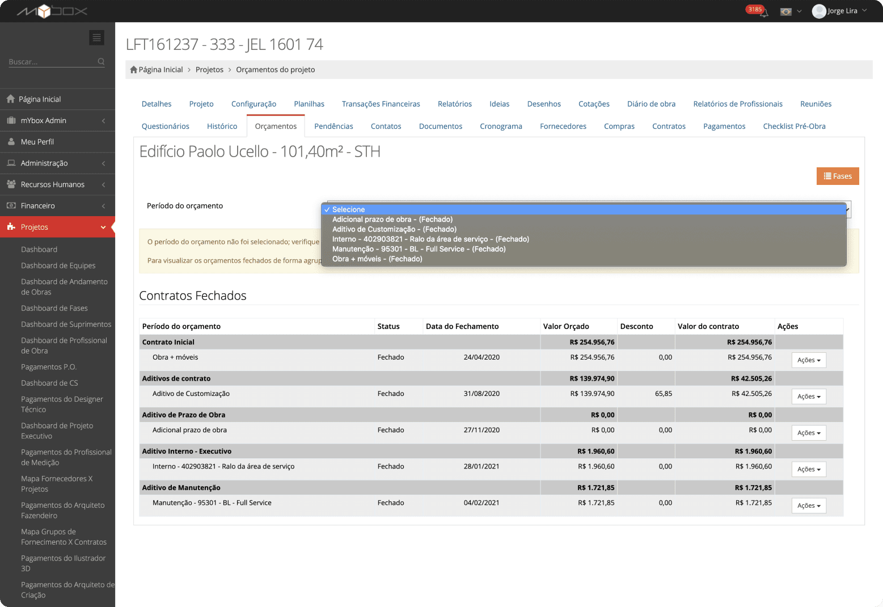
Task: Click Página Inicial breadcrumb link
Action: 160,70
